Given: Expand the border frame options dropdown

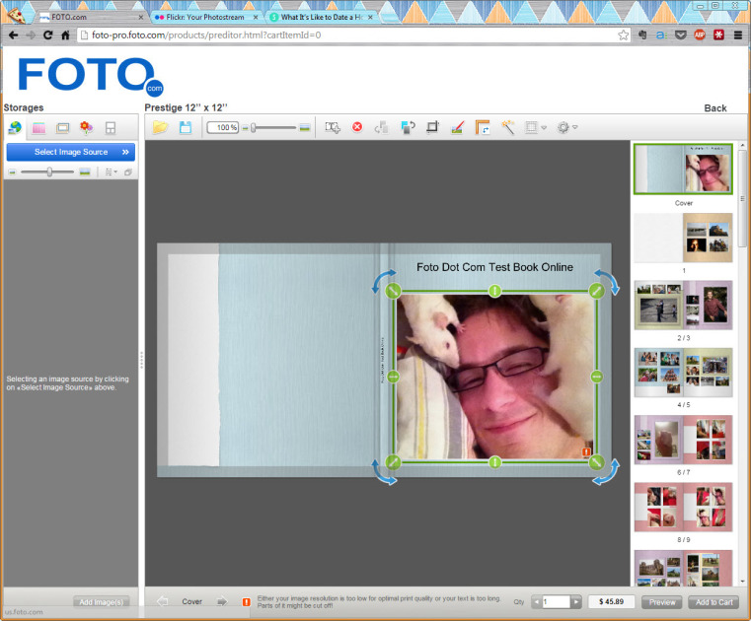Looking at the screenshot, I should pos(536,127).
